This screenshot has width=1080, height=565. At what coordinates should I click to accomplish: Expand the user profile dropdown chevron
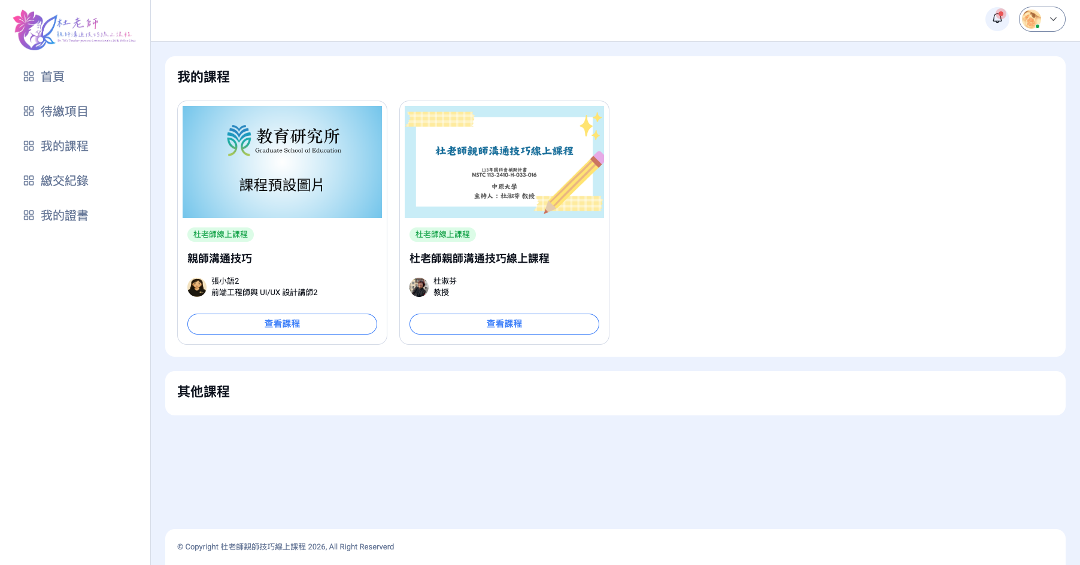(x=1053, y=19)
